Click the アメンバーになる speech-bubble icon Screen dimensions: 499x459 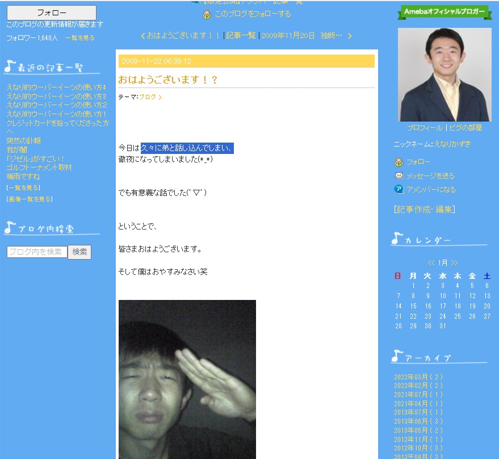(399, 189)
